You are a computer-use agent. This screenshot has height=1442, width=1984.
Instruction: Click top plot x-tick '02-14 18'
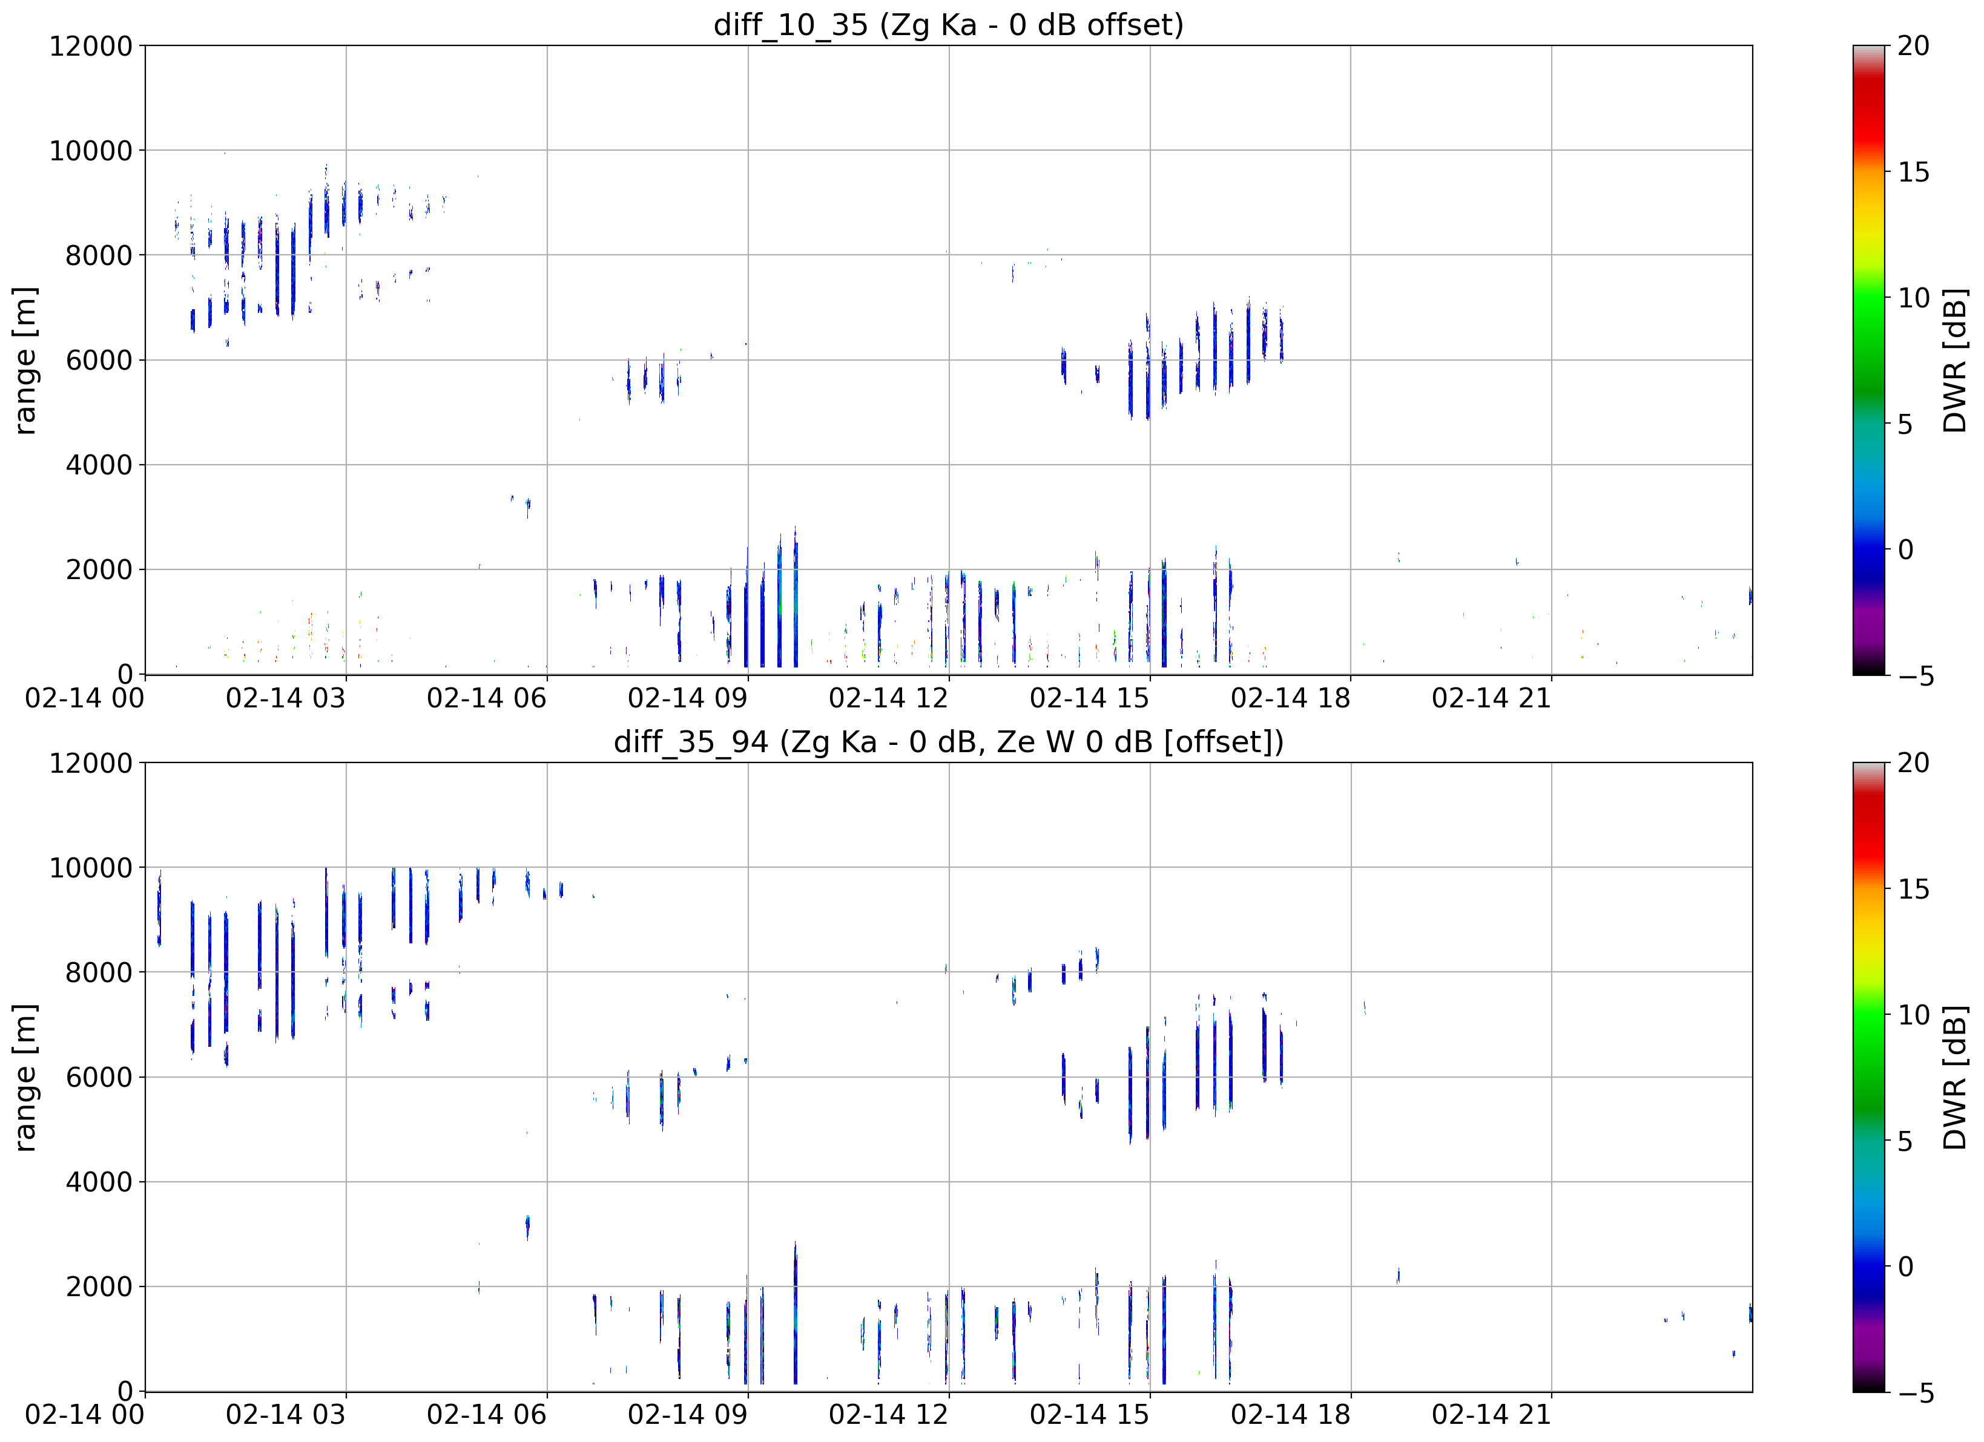click(1291, 698)
